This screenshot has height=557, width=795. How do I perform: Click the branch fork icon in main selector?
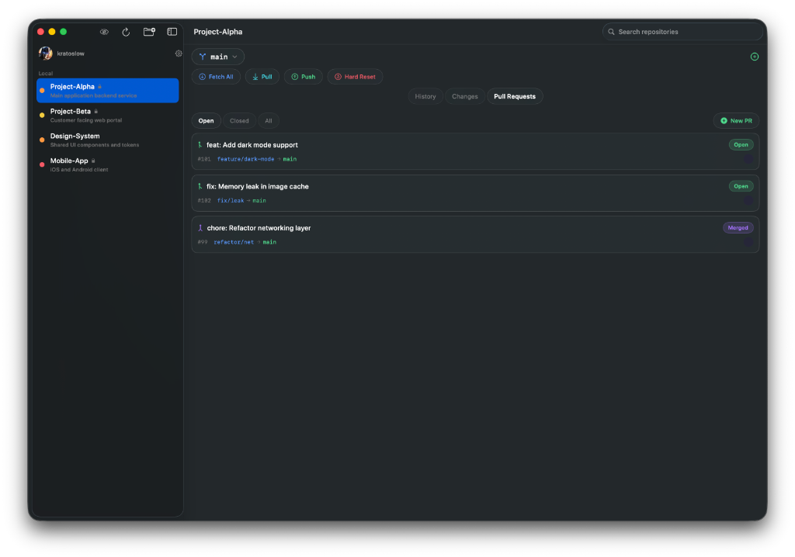203,57
